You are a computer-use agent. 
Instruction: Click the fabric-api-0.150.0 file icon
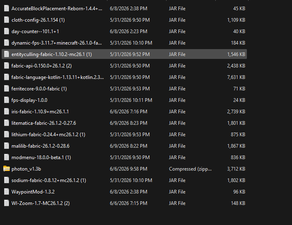click(7, 66)
